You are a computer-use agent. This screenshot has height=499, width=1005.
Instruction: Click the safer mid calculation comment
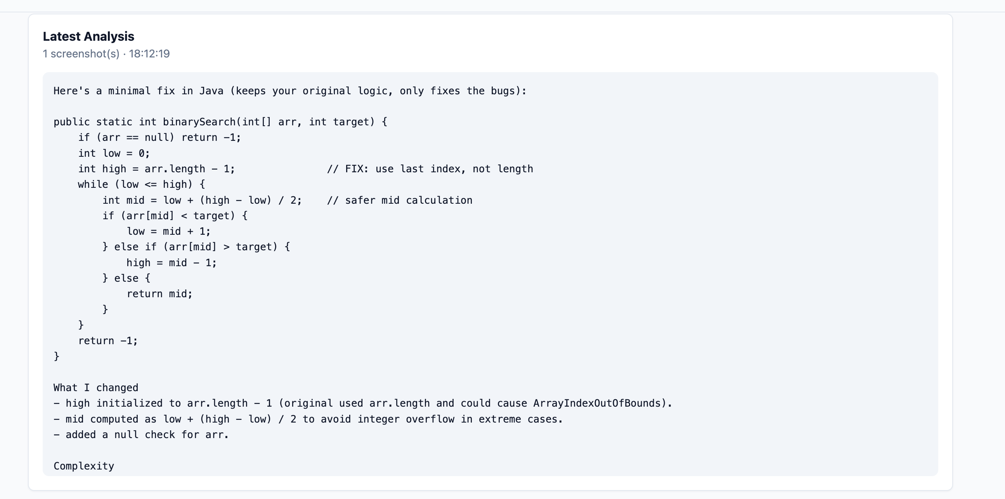click(400, 200)
